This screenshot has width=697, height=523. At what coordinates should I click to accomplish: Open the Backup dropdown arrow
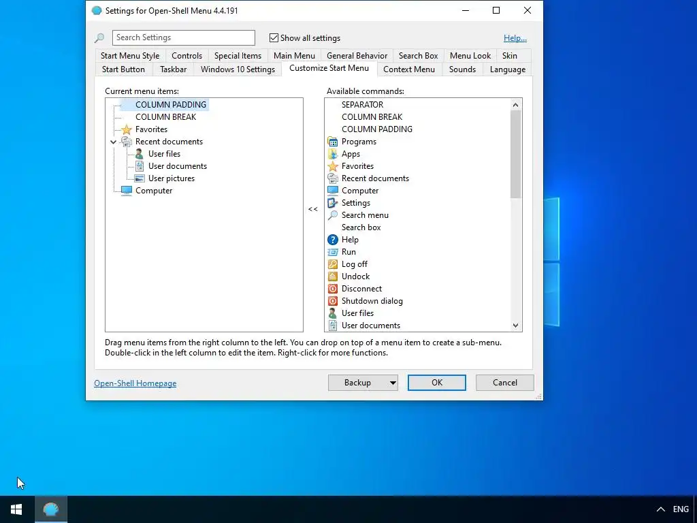[393, 383]
